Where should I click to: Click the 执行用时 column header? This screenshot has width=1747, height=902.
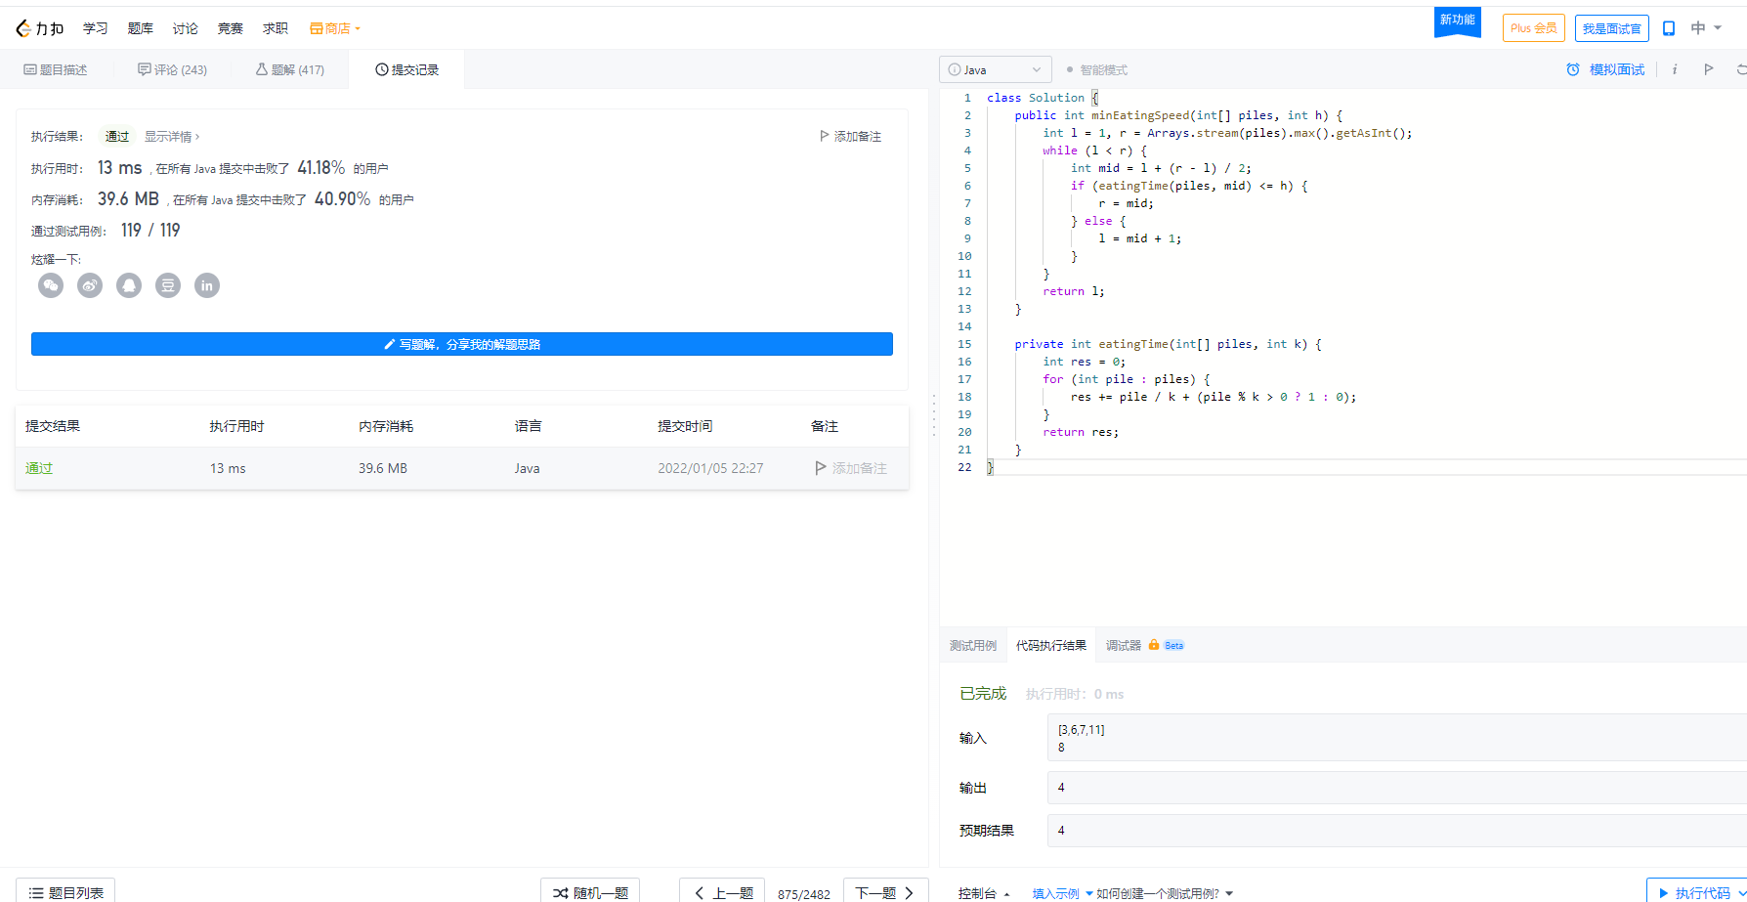(x=236, y=426)
